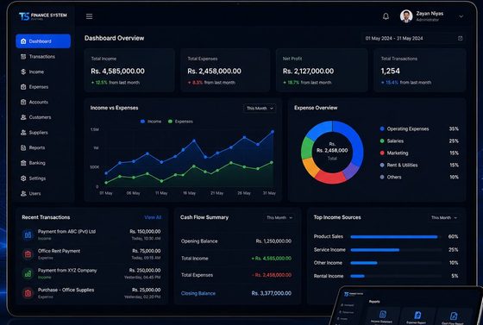Click Office Rent Payment transaction icon

pos(28,254)
